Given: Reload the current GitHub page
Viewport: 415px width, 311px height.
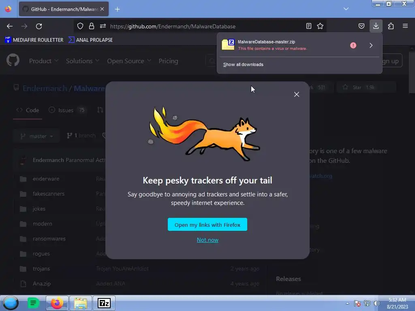Looking at the screenshot, I should pos(39,26).
